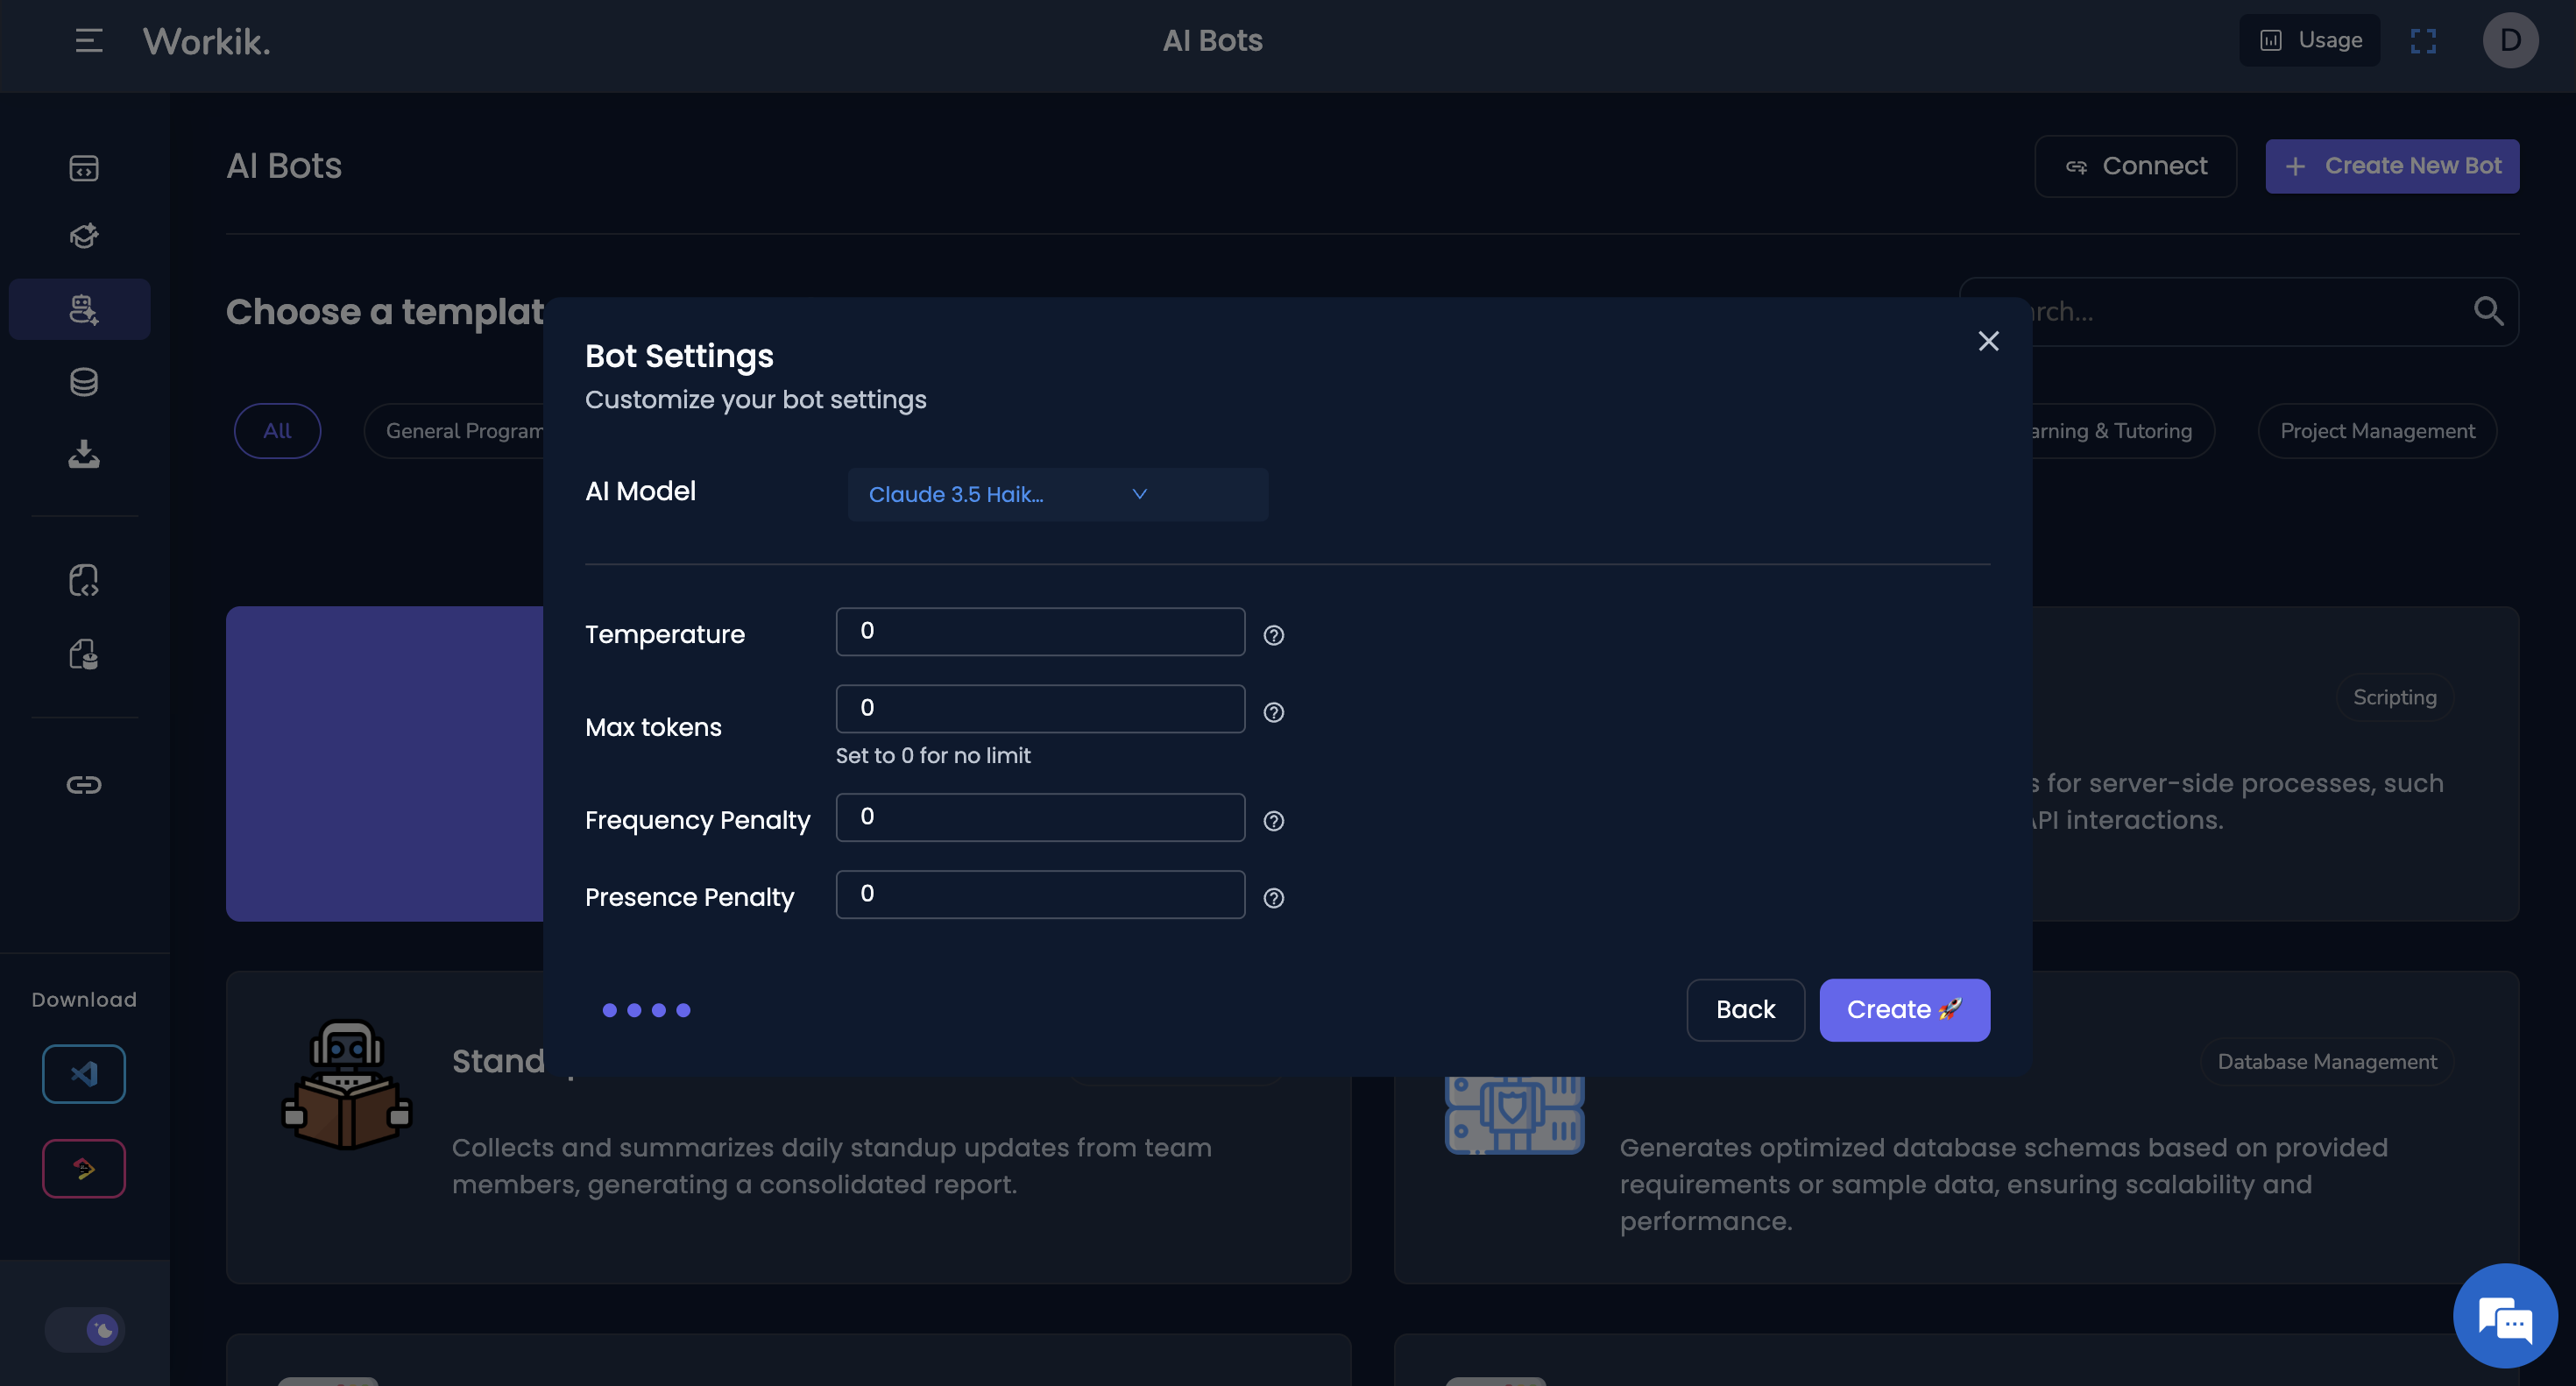The height and width of the screenshot is (1386, 2576).
Task: Focus the Temperature input field
Action: [x=1040, y=631]
